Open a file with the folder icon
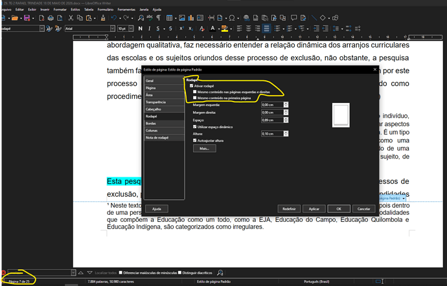The image size is (447, 286). click(x=14, y=18)
